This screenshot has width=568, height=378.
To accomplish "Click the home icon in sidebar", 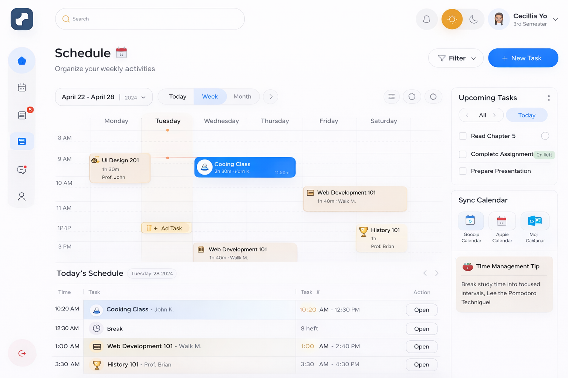I will point(22,61).
